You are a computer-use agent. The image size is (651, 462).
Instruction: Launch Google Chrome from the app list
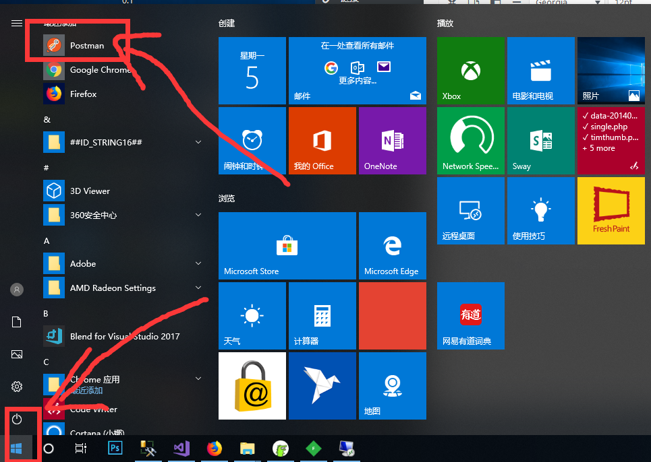[99, 69]
